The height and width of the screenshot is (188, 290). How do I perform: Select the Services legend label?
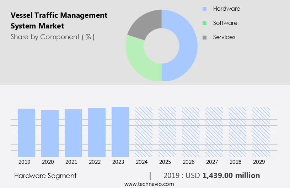pos(224,37)
